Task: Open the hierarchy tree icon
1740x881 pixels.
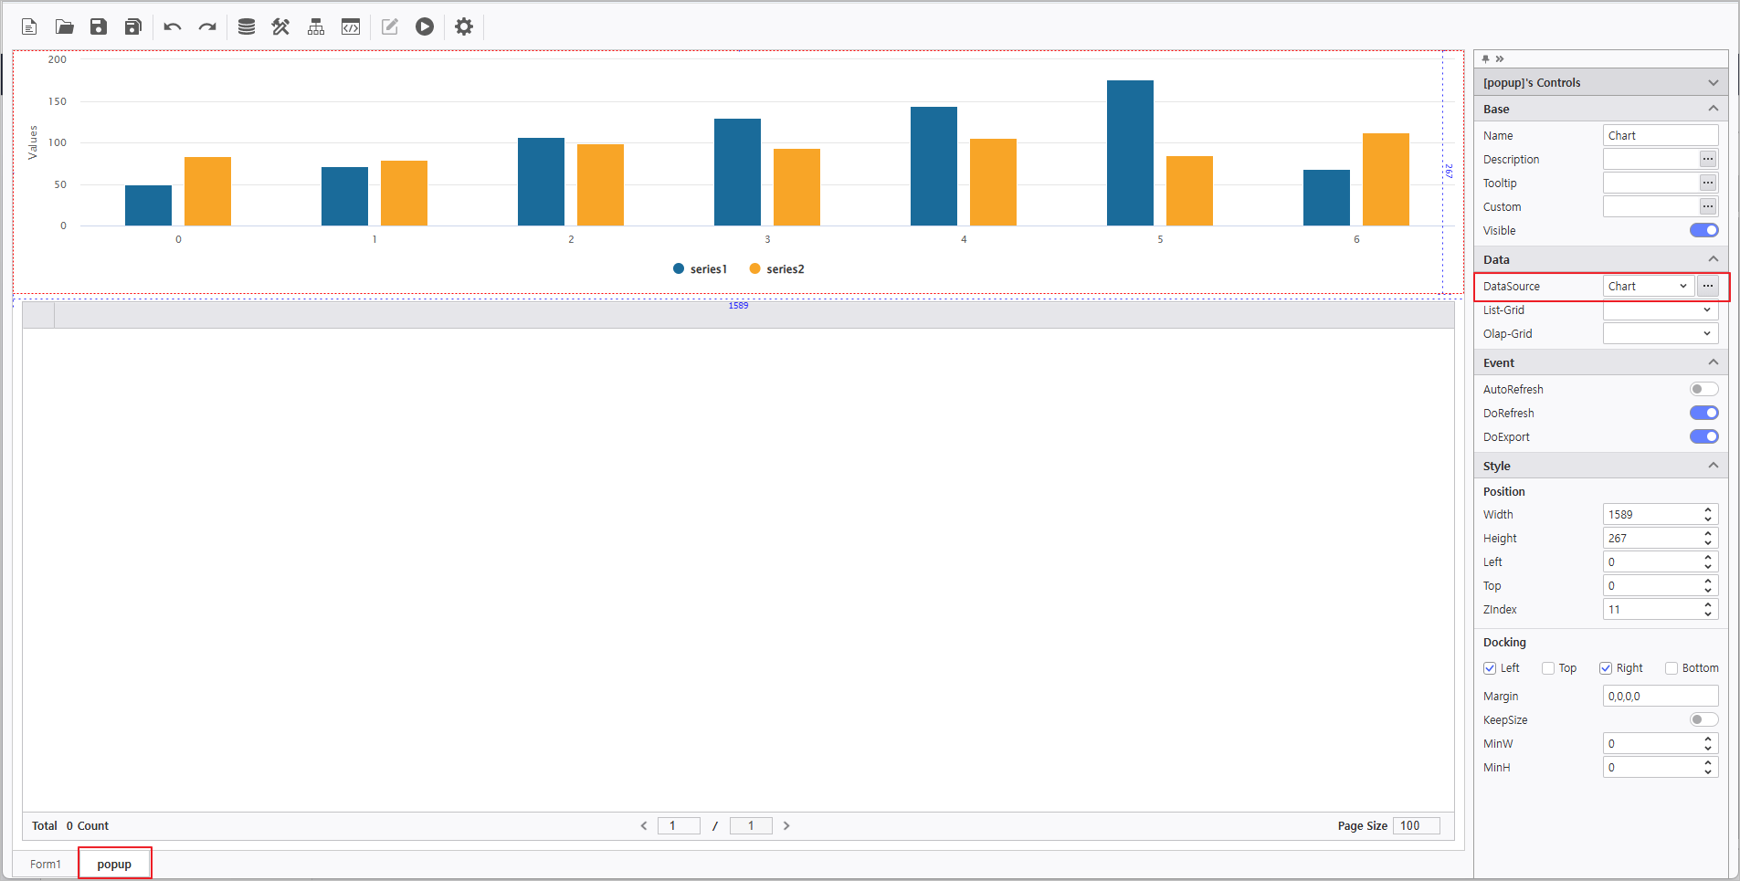Action: click(x=316, y=26)
